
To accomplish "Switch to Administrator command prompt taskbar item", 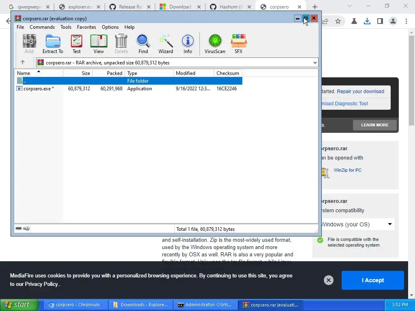I will click(205, 305).
